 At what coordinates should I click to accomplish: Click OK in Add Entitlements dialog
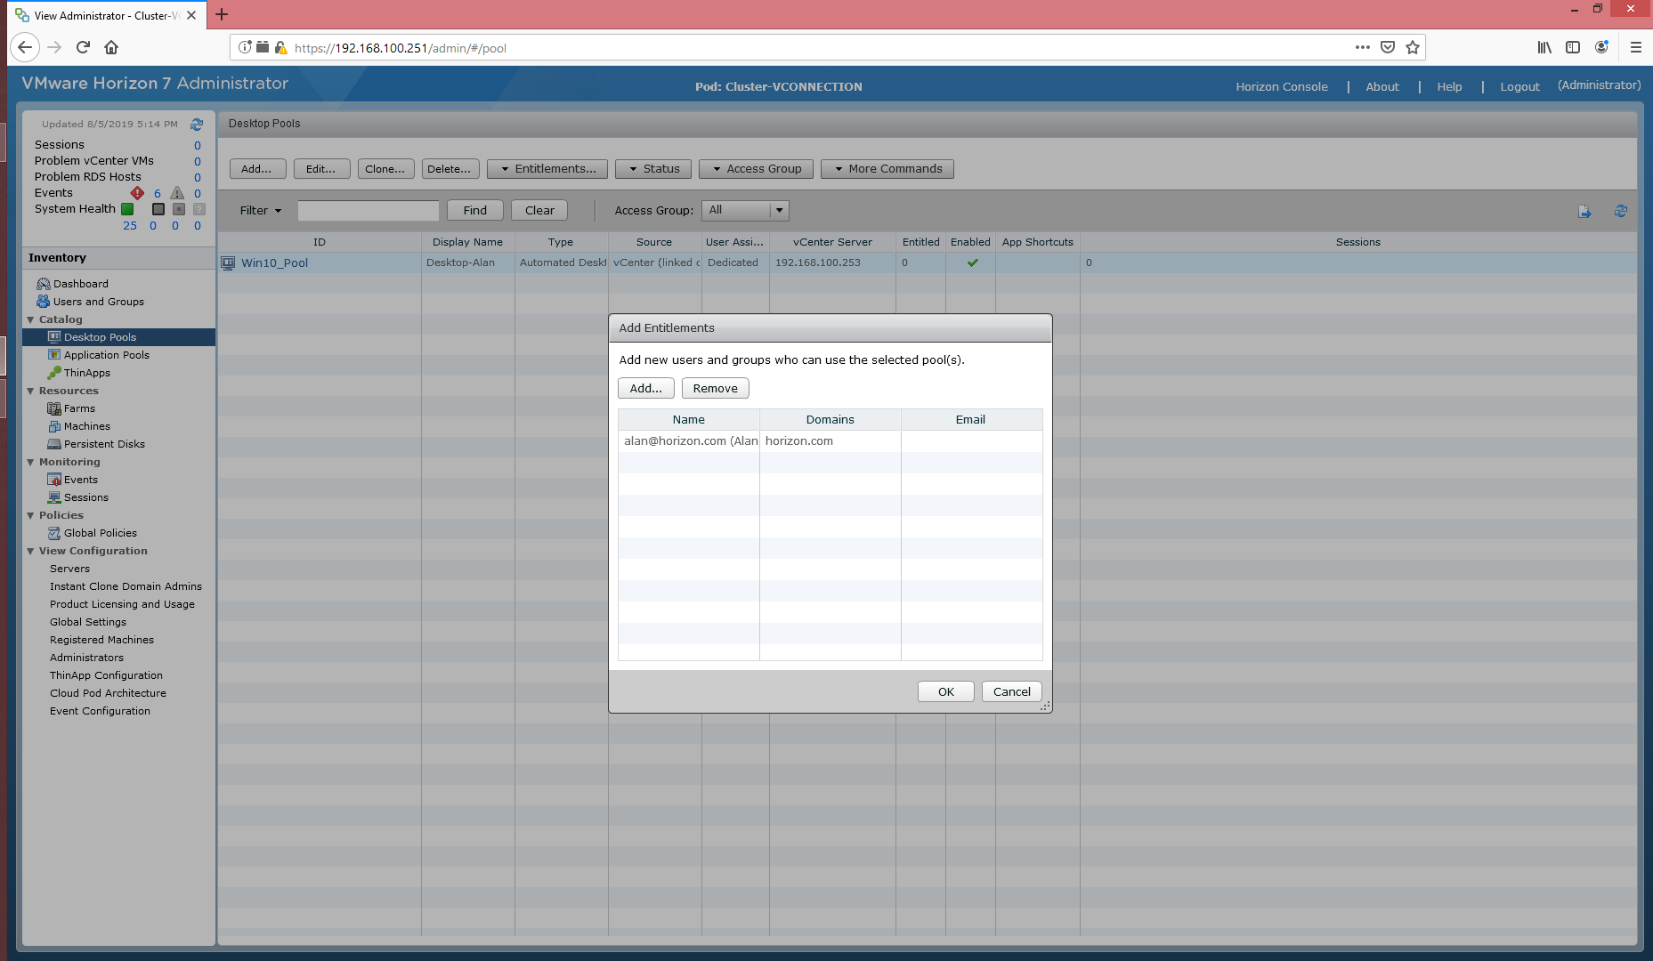[945, 692]
